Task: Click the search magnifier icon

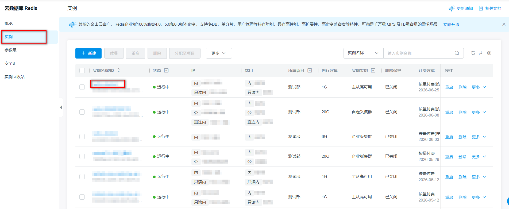Action: [x=457, y=53]
